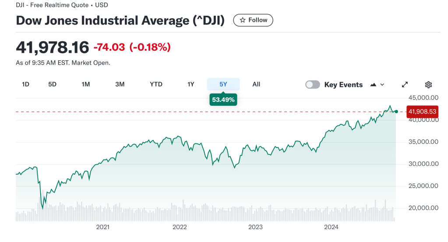448x242 pixels.
Task: Select the mountain chart type icon
Action: (373, 85)
